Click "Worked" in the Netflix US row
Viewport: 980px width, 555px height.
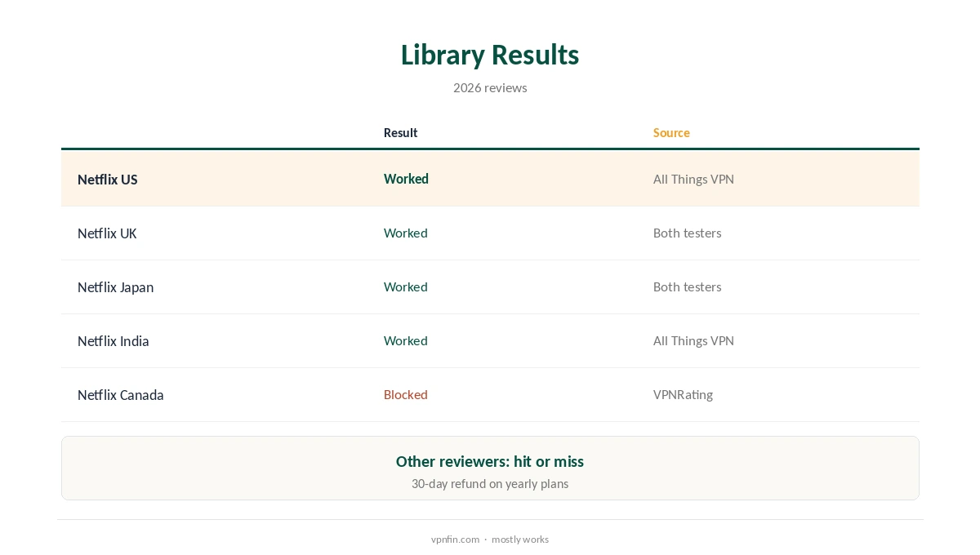click(x=406, y=179)
